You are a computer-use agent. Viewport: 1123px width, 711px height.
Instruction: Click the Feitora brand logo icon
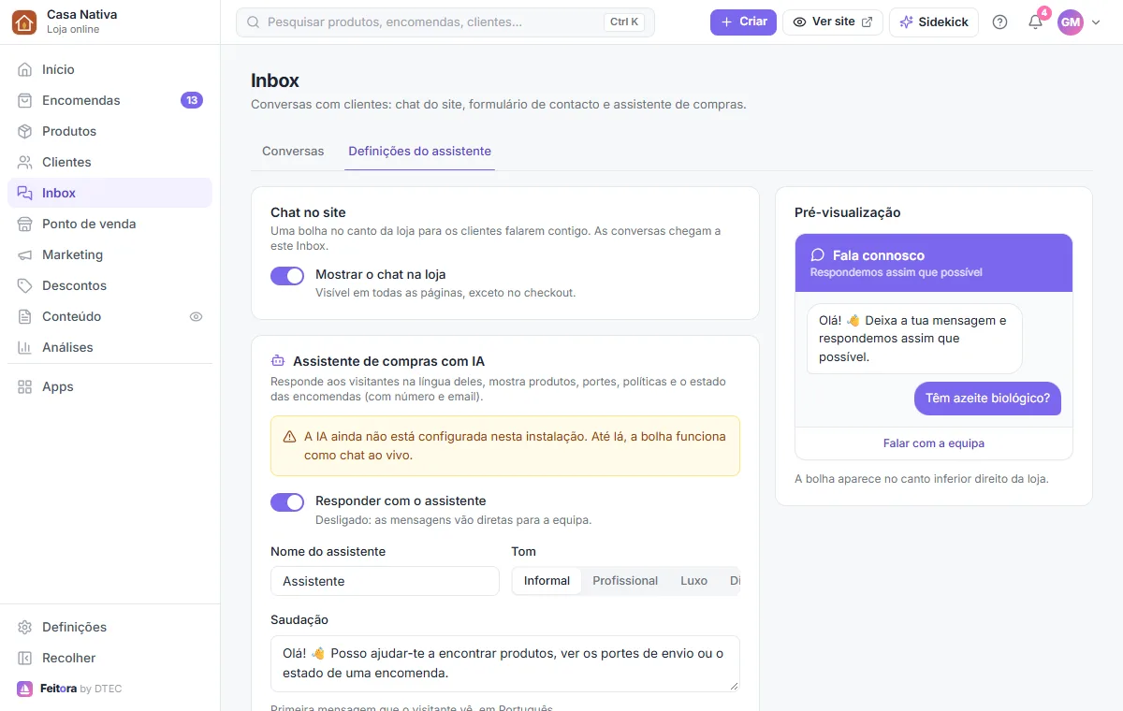[x=24, y=689]
